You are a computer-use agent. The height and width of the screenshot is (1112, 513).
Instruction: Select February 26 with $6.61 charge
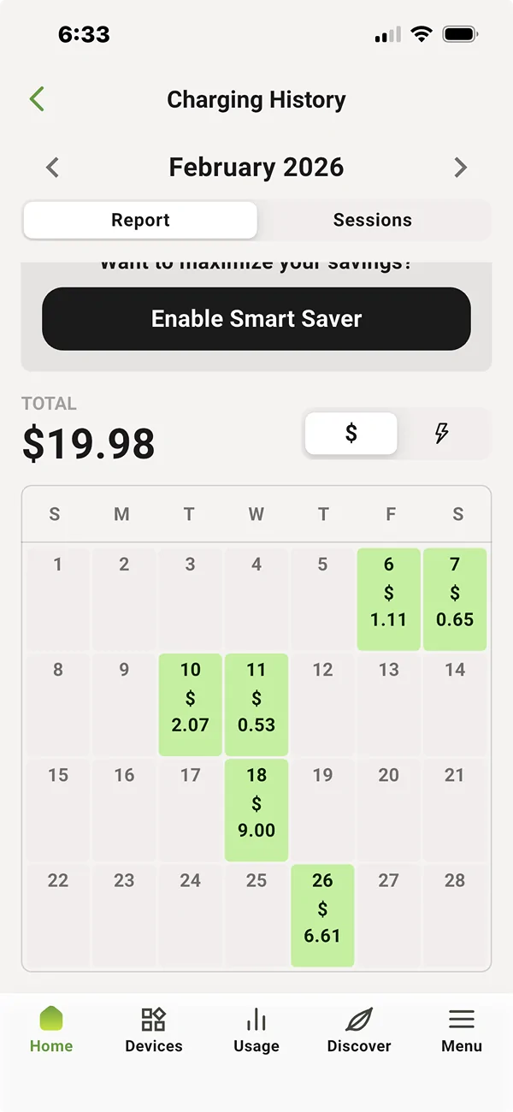(322, 915)
